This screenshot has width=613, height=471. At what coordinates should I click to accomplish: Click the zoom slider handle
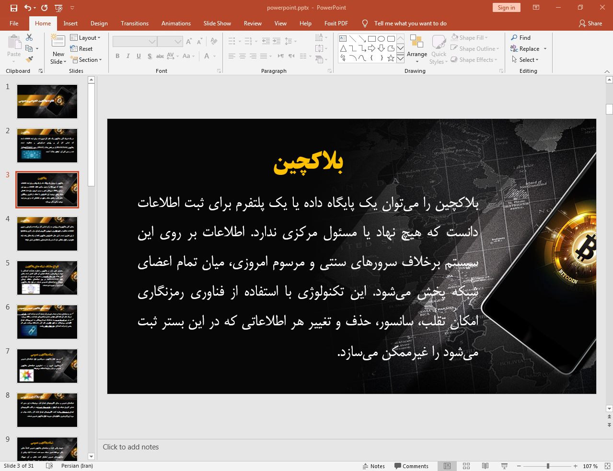click(x=548, y=466)
